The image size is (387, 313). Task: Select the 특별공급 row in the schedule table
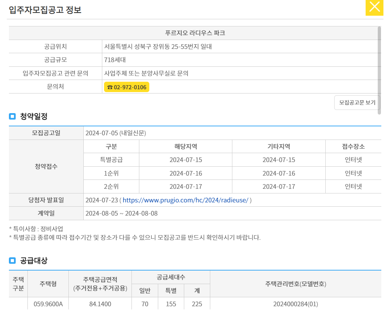click(x=111, y=160)
